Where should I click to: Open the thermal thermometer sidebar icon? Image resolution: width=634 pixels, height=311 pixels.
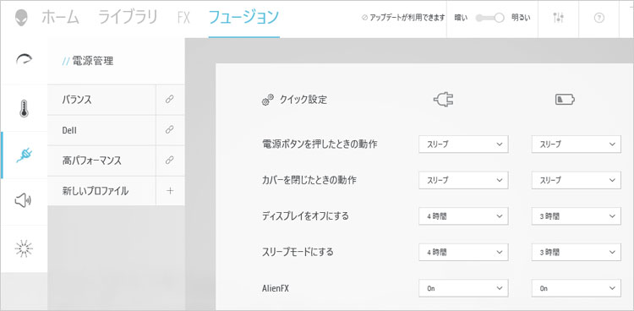pyautogui.click(x=24, y=108)
